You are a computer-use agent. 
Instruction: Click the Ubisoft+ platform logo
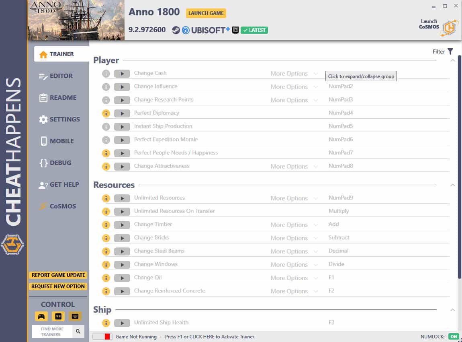(206, 30)
